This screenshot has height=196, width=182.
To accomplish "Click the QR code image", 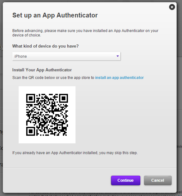I will coord(47,115).
